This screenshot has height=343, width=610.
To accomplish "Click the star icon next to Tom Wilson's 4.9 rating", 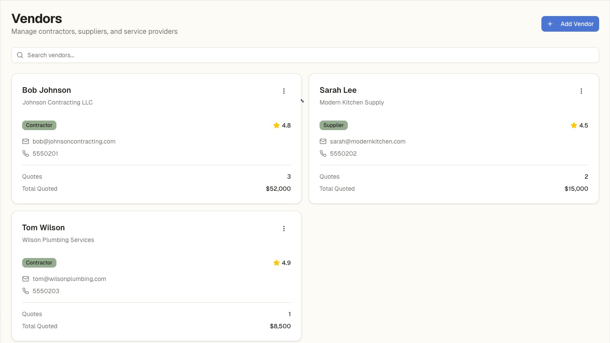I will 276,262.
